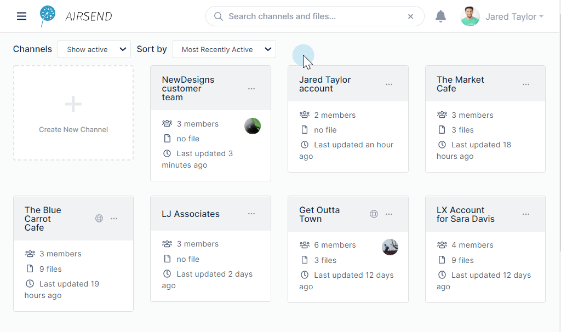Open The Market Cafe channel
Image resolution: width=561 pixels, height=332 pixels.
click(x=460, y=84)
